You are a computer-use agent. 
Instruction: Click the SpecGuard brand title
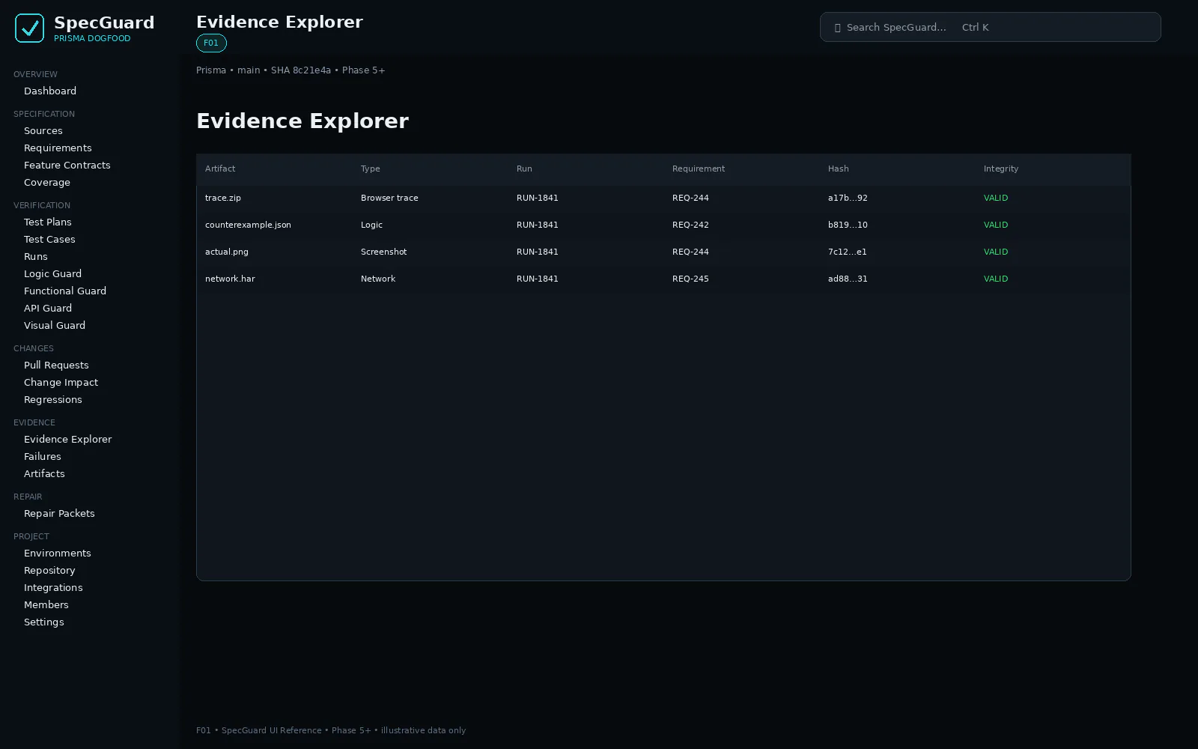(104, 22)
